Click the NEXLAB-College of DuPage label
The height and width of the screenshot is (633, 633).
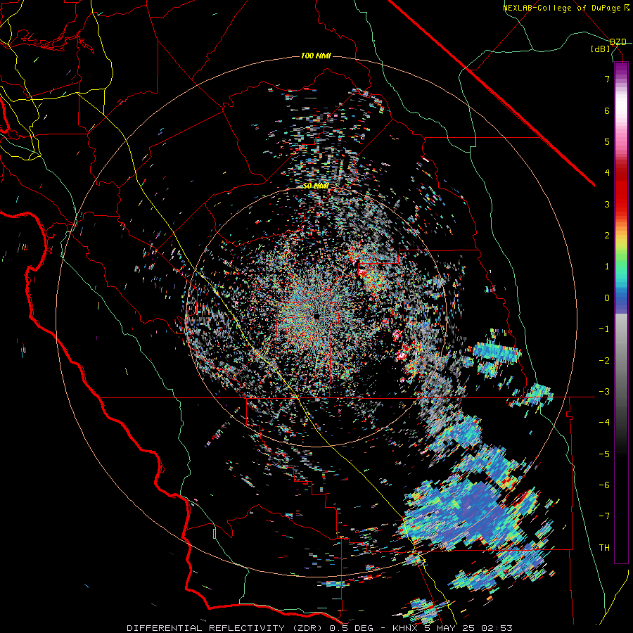pyautogui.click(x=561, y=8)
